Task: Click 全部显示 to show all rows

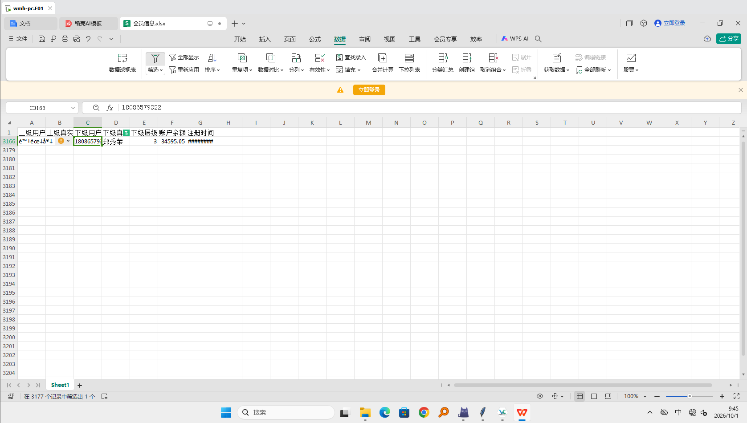Action: coord(184,57)
